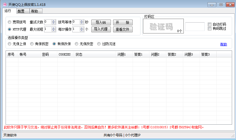Click the 开始 button
236x140 pixels.
point(123,22)
